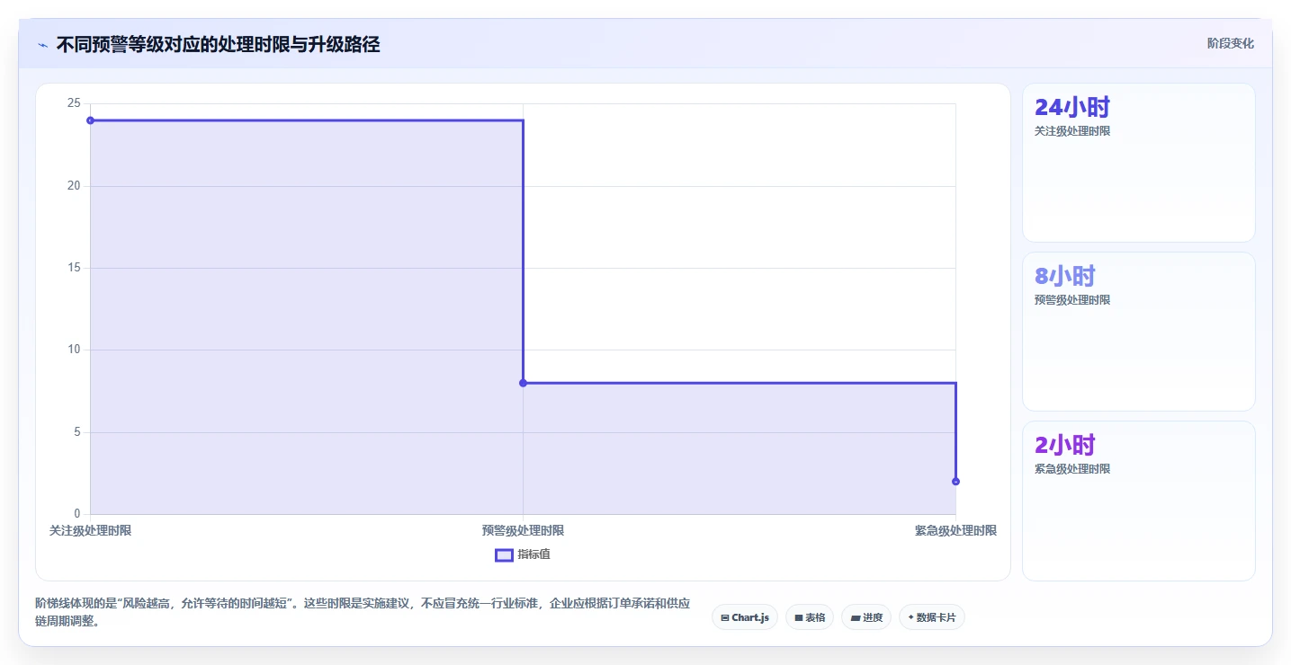The image size is (1291, 665).
Task: Click the y-axis value 15
Action: [74, 268]
